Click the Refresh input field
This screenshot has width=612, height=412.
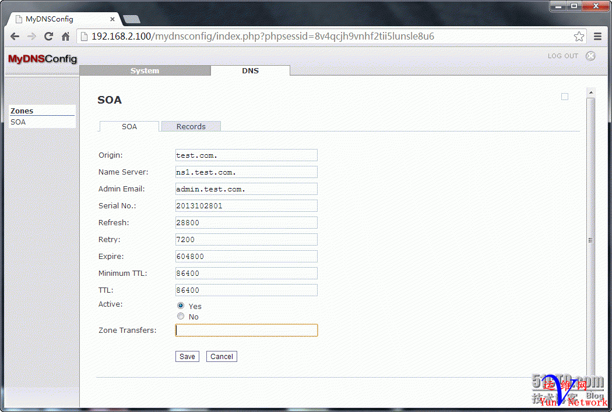pos(247,222)
